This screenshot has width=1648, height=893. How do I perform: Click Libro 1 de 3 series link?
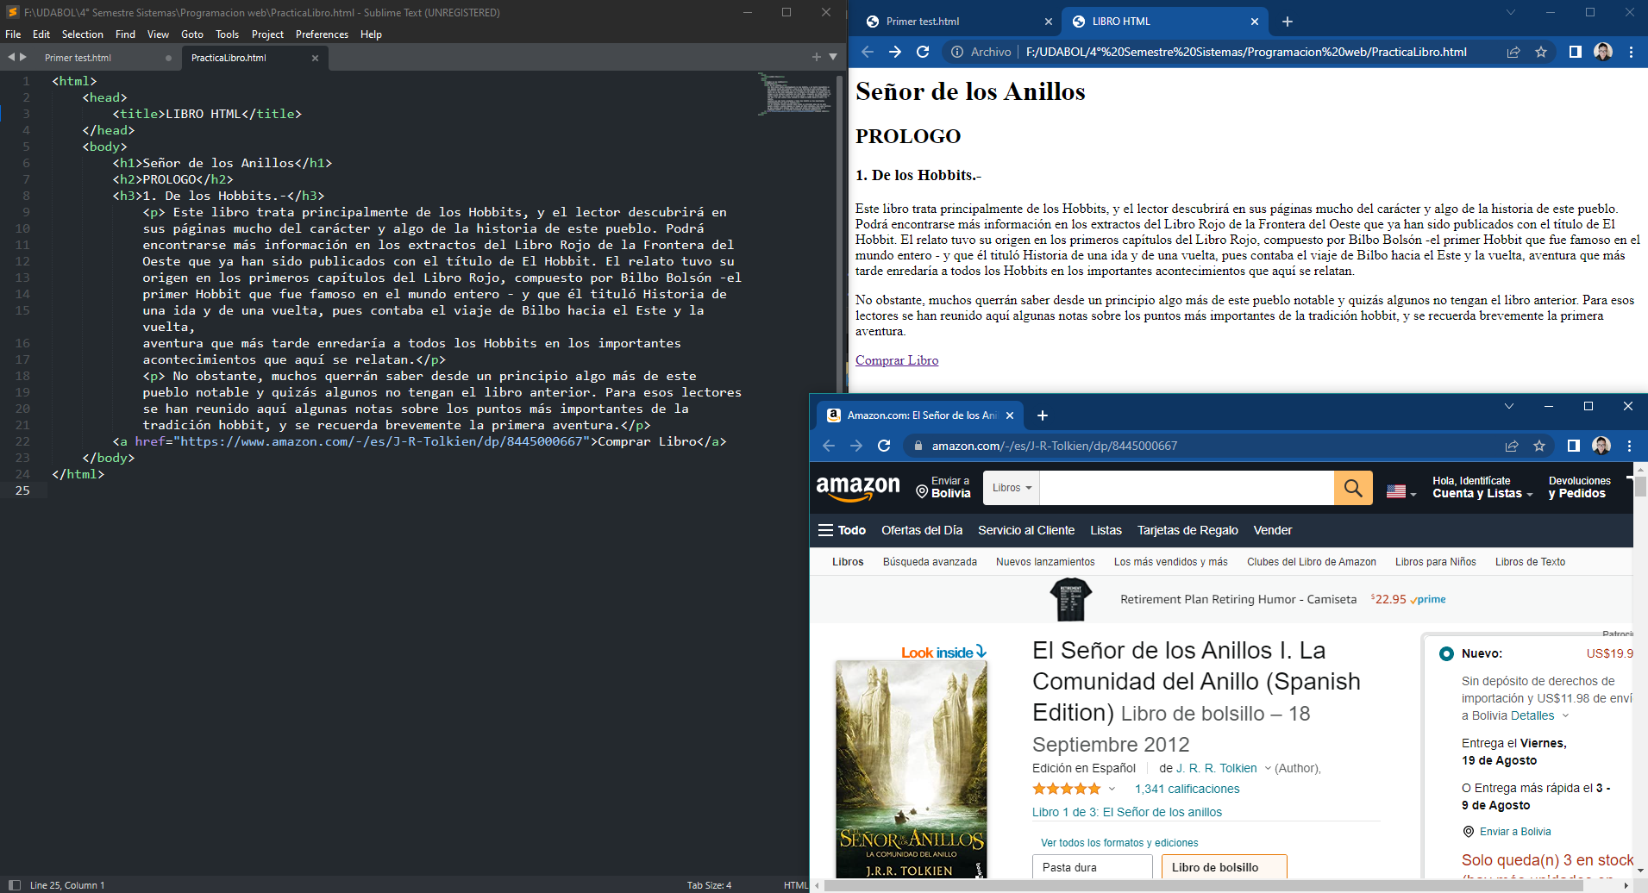point(1126,812)
